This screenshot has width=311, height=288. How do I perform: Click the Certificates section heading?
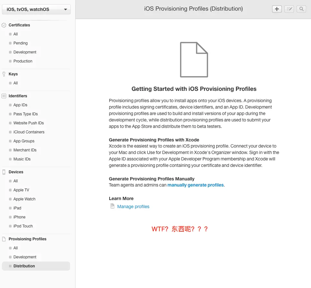pyautogui.click(x=19, y=25)
